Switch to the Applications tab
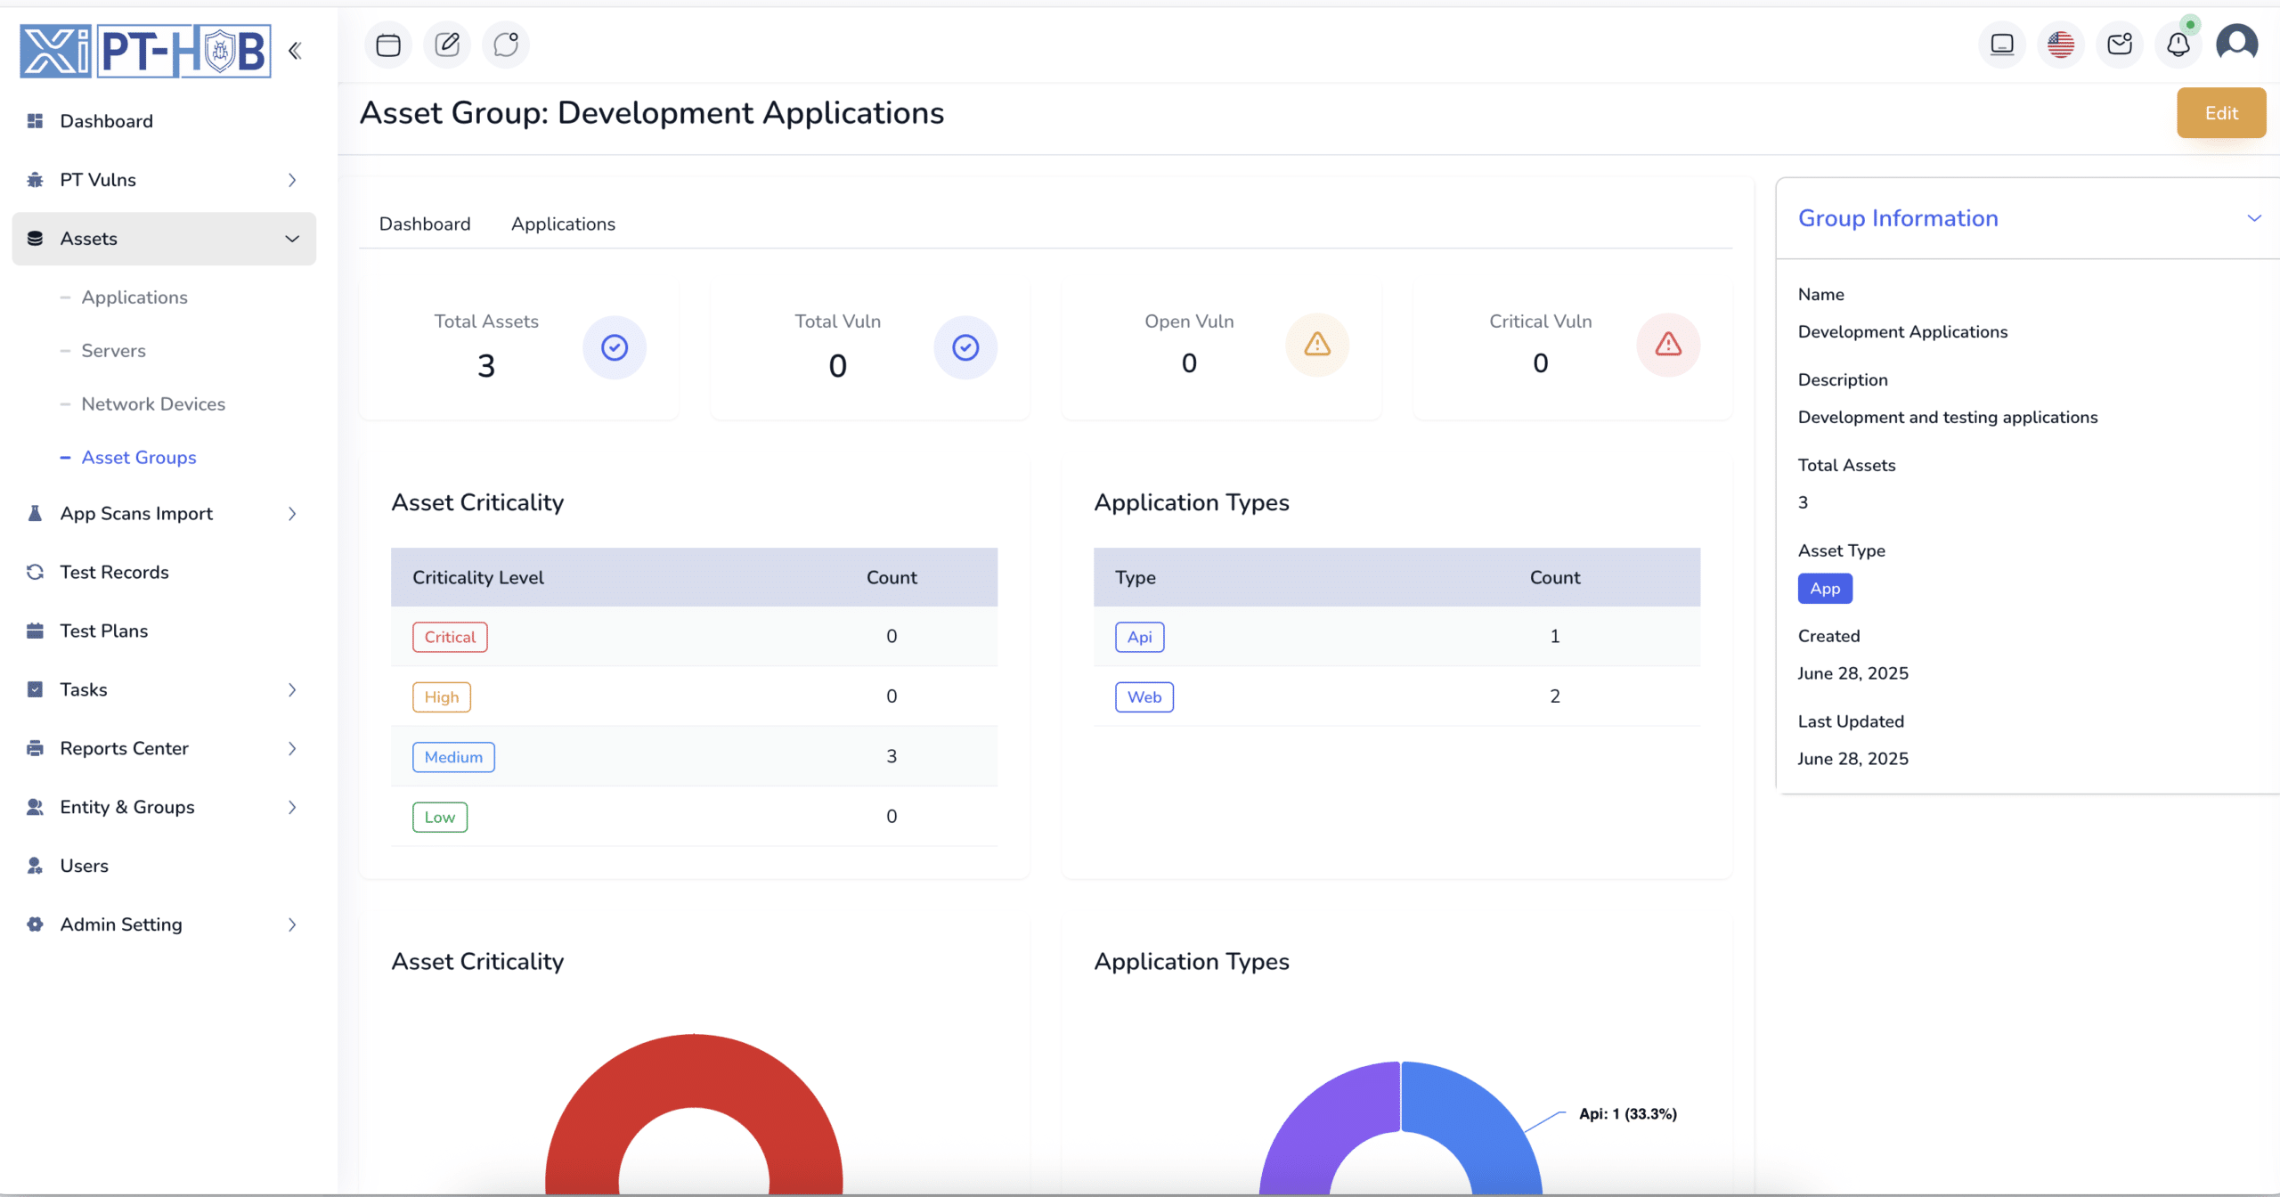This screenshot has width=2280, height=1197. click(563, 224)
